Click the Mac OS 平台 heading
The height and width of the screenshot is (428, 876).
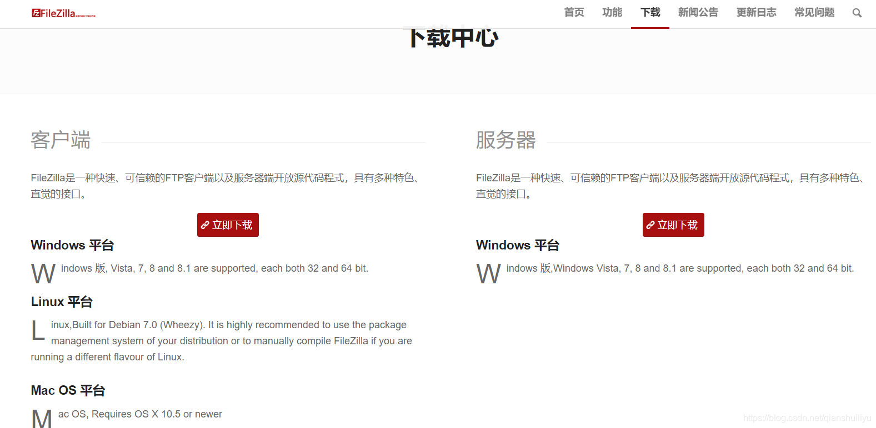coord(68,390)
